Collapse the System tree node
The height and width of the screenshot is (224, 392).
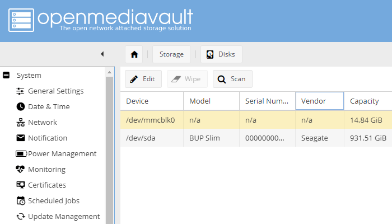[x=6, y=75]
